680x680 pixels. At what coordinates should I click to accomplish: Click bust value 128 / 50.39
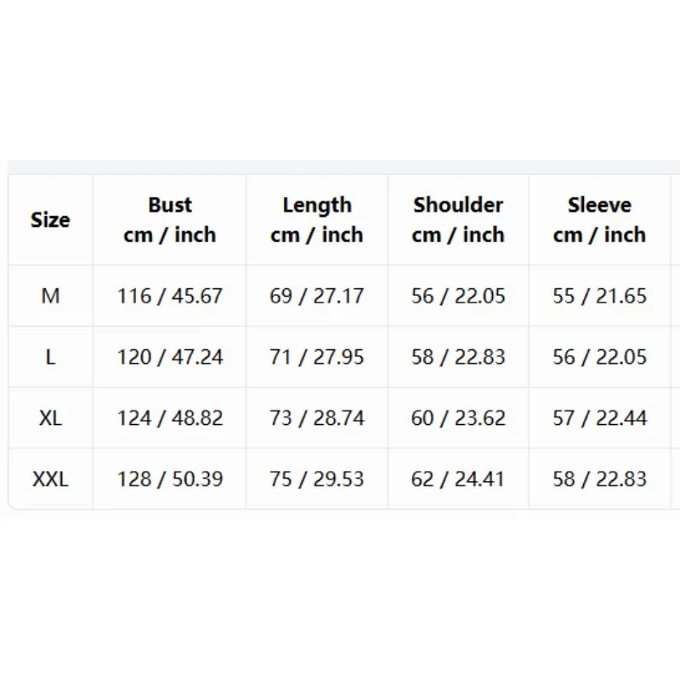169,479
